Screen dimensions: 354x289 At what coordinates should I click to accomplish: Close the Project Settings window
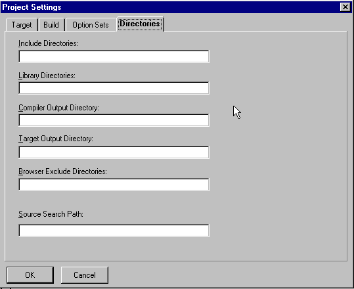[x=345, y=7]
